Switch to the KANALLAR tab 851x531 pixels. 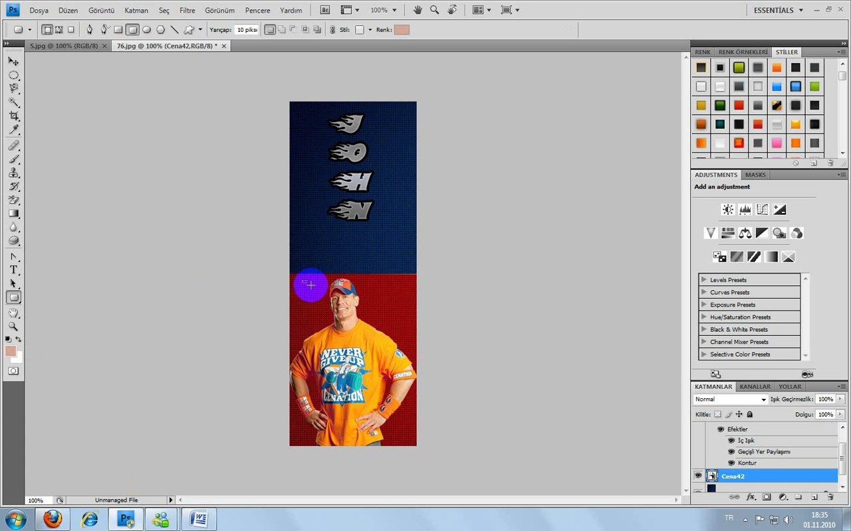click(x=755, y=386)
